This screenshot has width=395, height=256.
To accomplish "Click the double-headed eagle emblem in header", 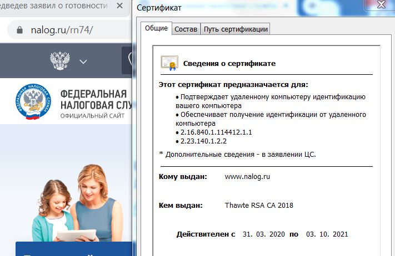I will pyautogui.click(x=59, y=60).
